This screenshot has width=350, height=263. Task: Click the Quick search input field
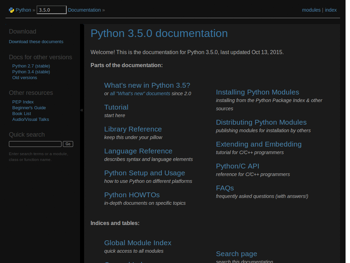35,144
